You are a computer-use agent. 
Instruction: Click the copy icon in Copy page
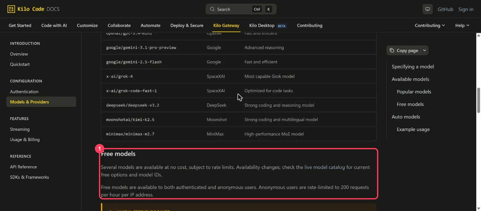click(392, 50)
